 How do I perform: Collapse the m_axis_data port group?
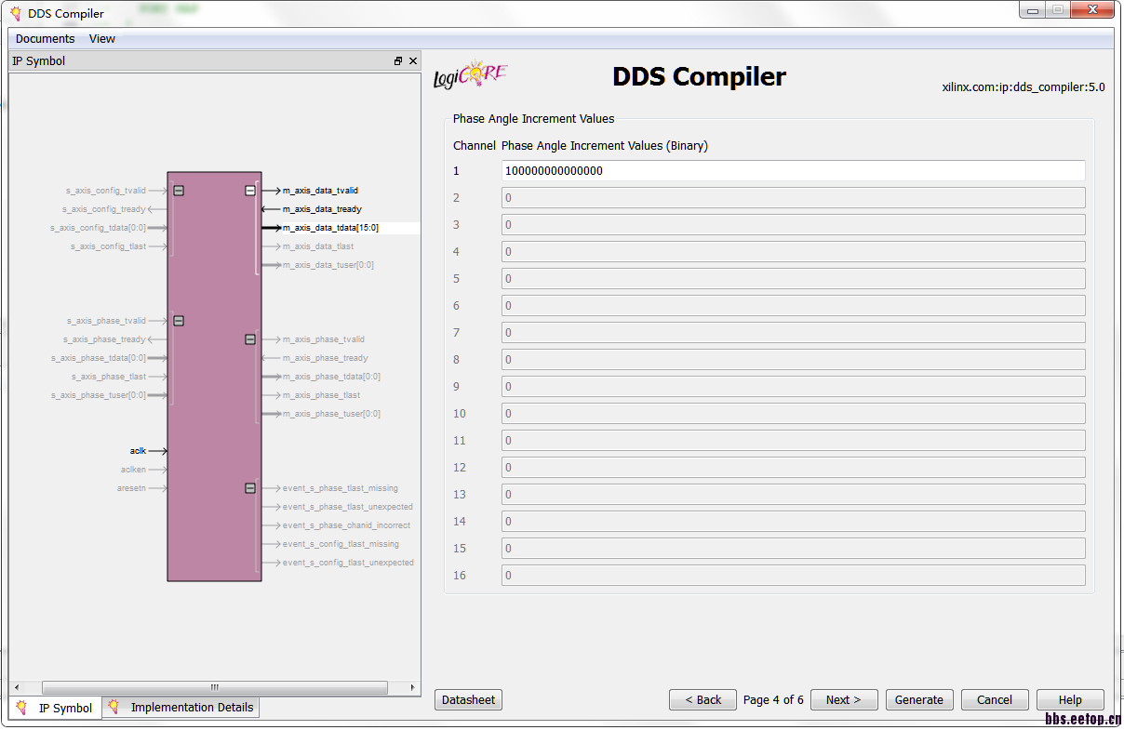[x=250, y=191]
